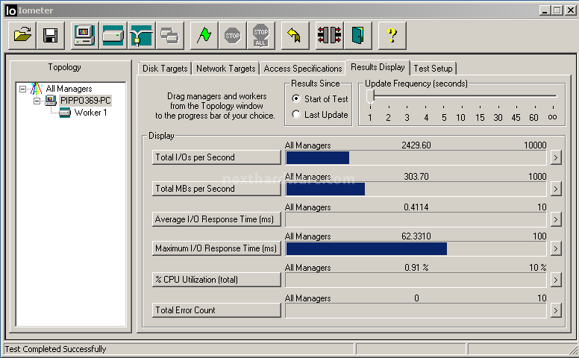This screenshot has height=358, width=579.
Task: Open arrow menu for Average I/O Response Time
Action: click(x=556, y=220)
